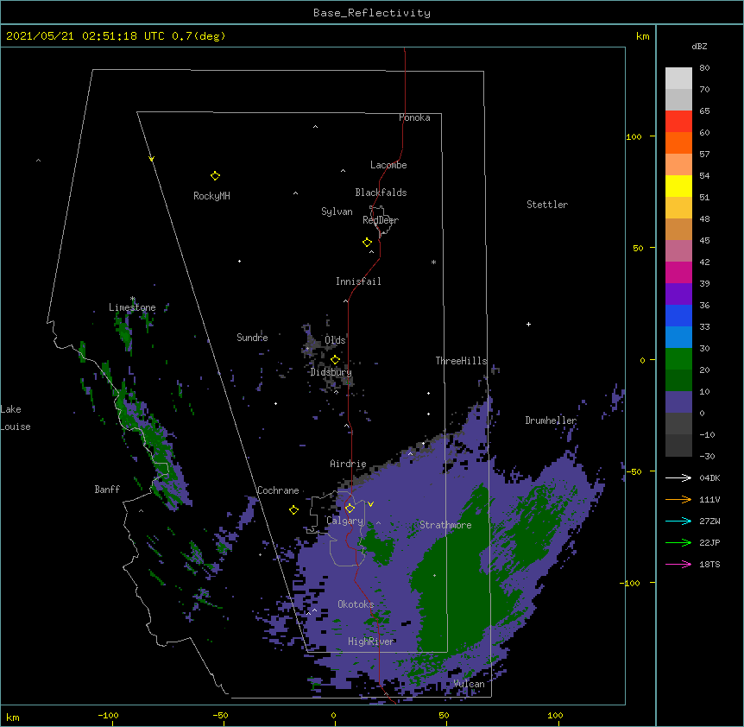Screen dimensions: 744x727
Task: Click the 50 tick on the horizontal km axis
Action: coord(443,715)
